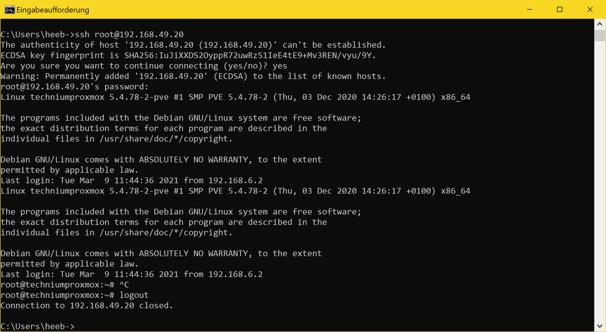This screenshot has width=606, height=332.
Task: Click the logout command text
Action: click(x=134, y=295)
